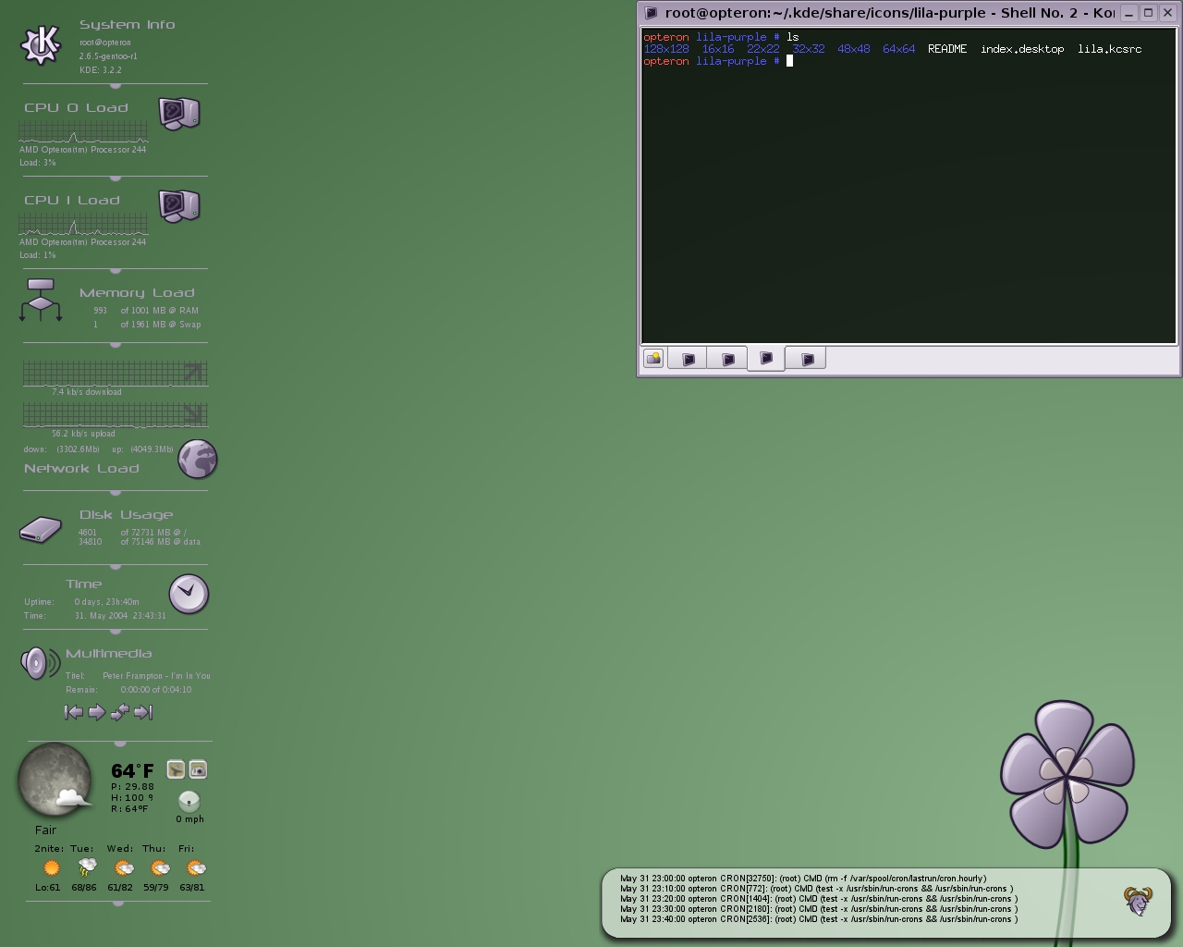Screen dimensions: 1183x947
Task: Click index.desktop in the terminal listing
Action: [1022, 49]
